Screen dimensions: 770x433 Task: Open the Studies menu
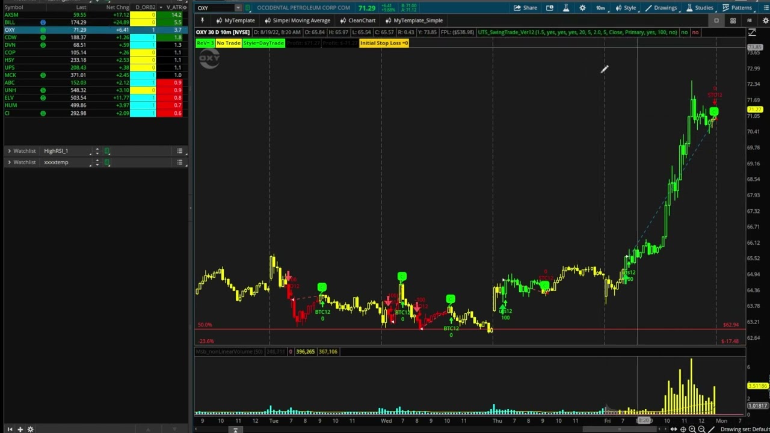(700, 8)
